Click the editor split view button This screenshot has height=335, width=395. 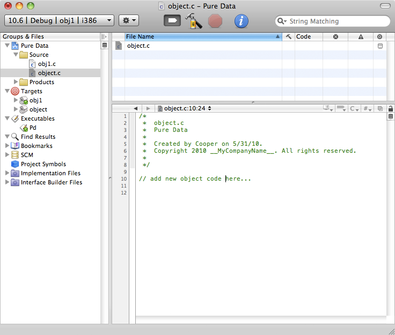tap(391, 116)
